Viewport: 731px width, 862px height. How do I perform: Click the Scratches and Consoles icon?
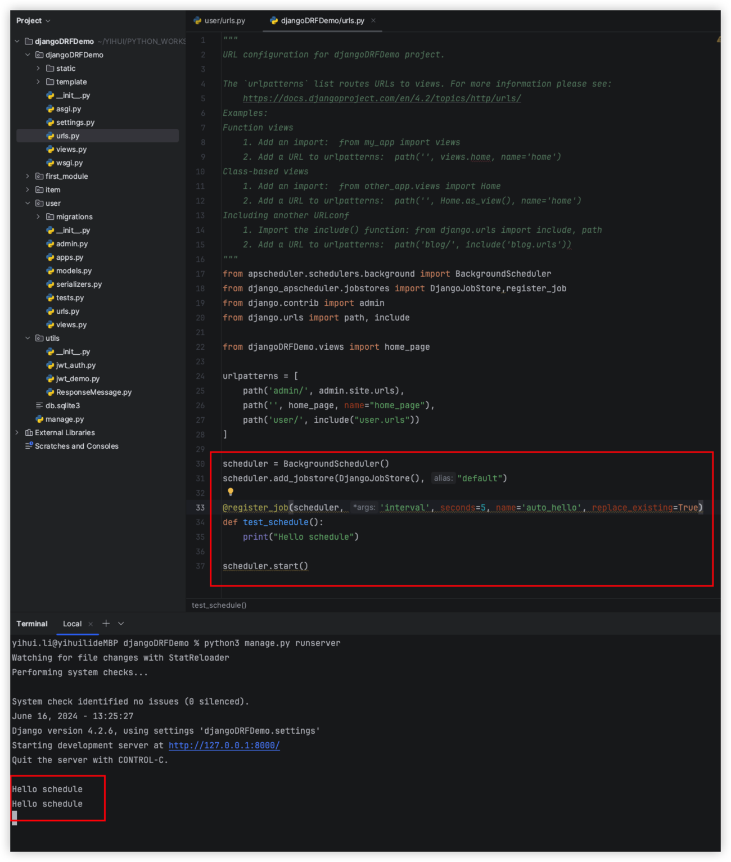(29, 446)
